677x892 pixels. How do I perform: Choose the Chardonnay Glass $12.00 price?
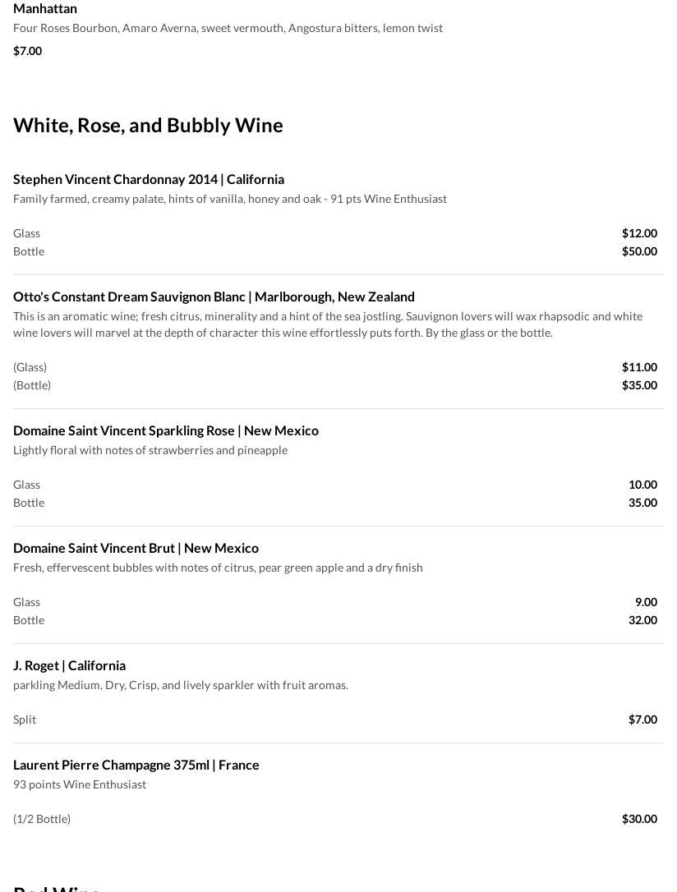point(639,233)
